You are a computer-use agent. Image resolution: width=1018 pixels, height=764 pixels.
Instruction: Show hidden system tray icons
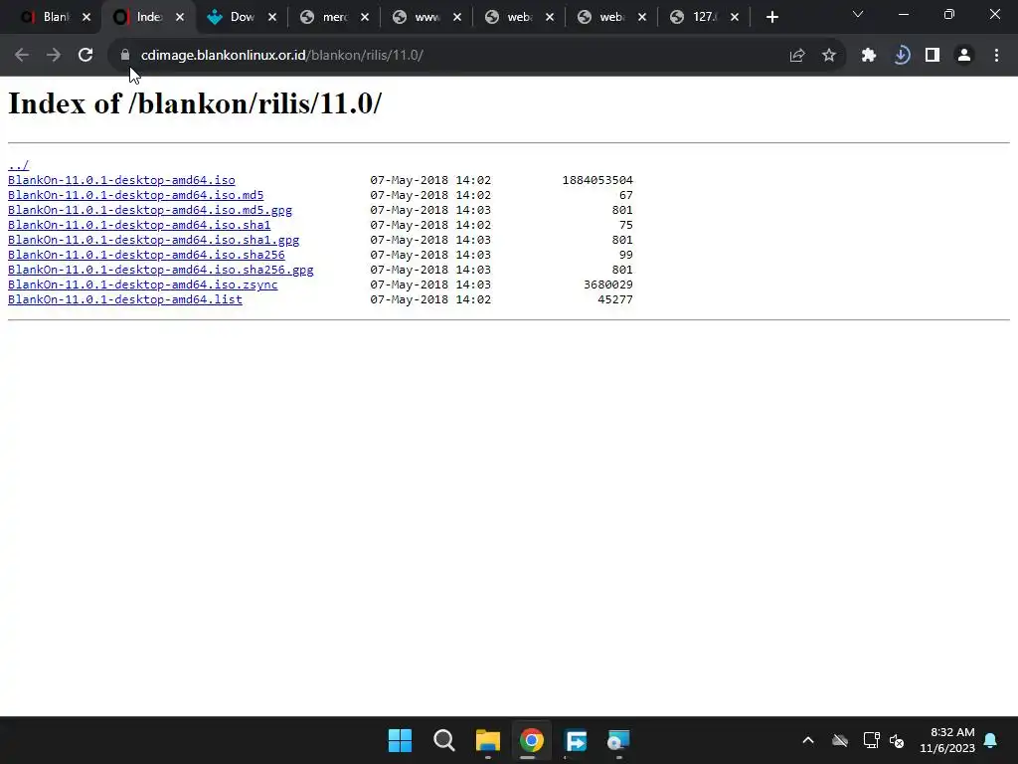(808, 740)
